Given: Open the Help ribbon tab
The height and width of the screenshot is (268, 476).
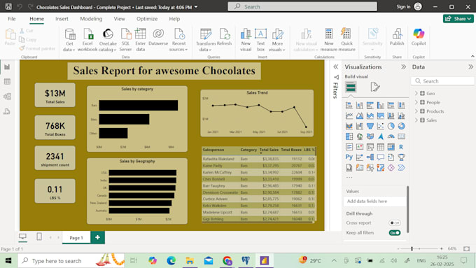Looking at the screenshot, I should pyautogui.click(x=174, y=19).
